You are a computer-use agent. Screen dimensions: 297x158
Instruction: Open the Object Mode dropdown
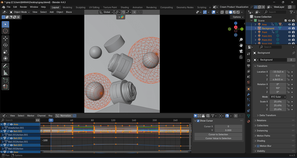(x=20, y=12)
